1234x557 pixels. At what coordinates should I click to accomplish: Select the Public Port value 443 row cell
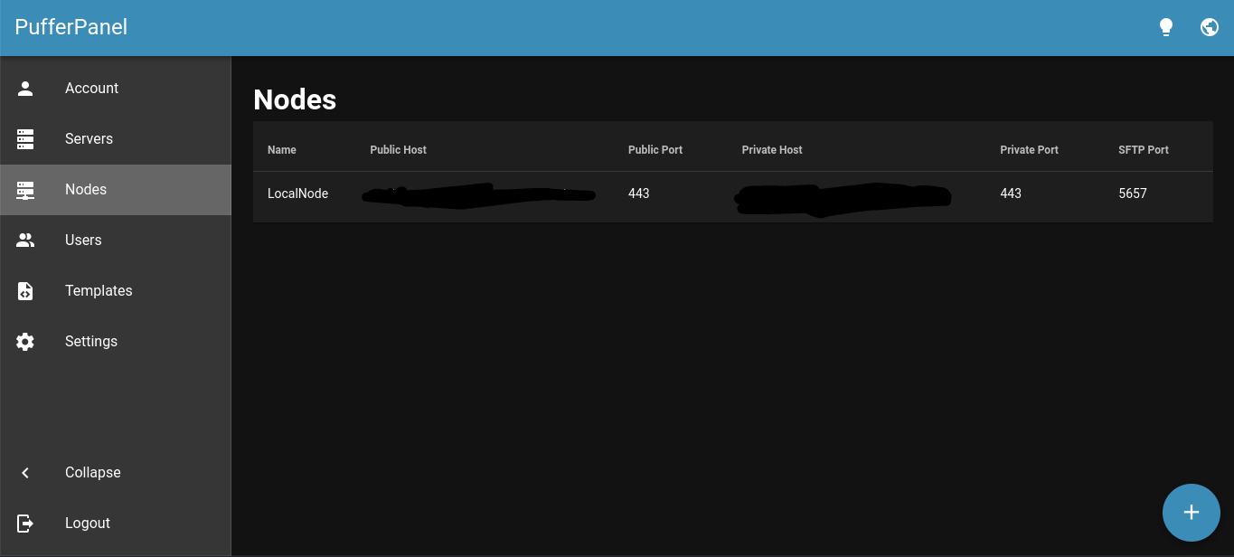[x=638, y=193]
